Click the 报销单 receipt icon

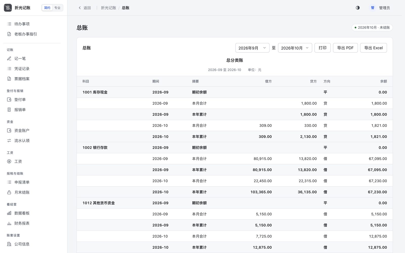[9, 110]
